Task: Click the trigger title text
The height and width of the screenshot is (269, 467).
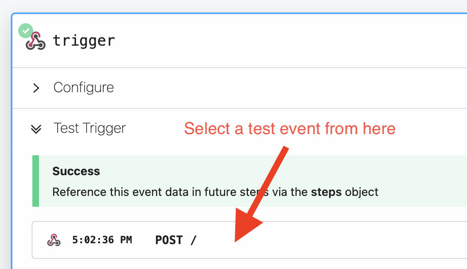Action: (84, 40)
